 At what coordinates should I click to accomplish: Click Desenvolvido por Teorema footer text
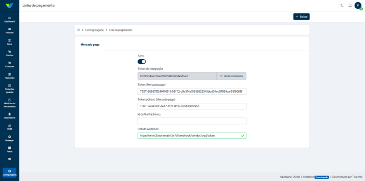coord(347,177)
